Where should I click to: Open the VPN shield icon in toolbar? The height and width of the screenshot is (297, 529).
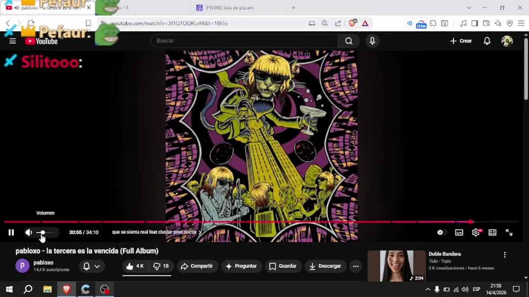(510, 24)
